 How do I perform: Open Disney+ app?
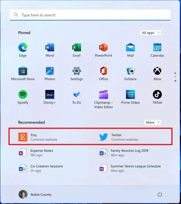pyautogui.click(x=50, y=97)
